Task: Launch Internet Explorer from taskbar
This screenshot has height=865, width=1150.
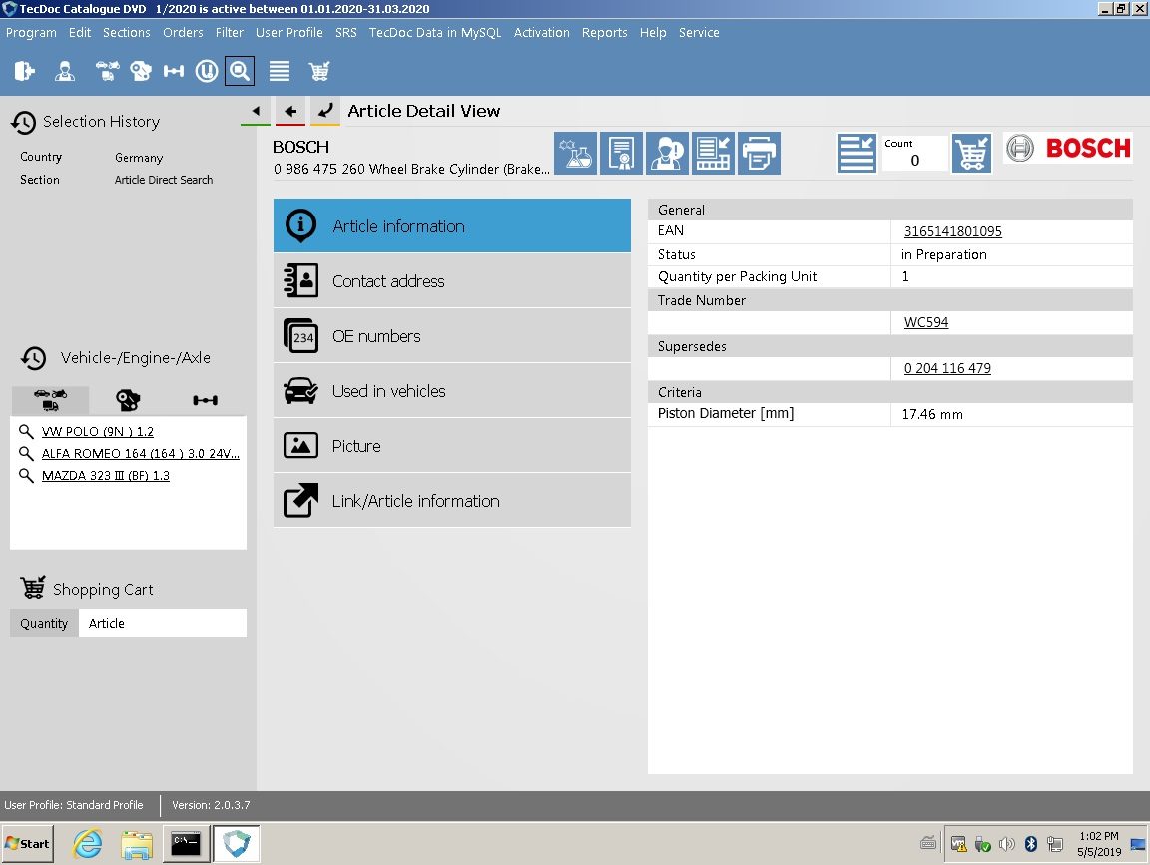Action: (87, 844)
